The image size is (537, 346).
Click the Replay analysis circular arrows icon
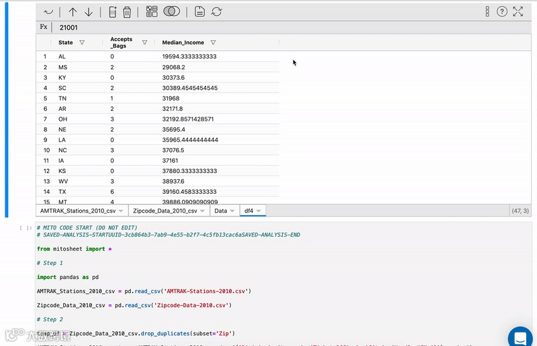pyautogui.click(x=216, y=11)
